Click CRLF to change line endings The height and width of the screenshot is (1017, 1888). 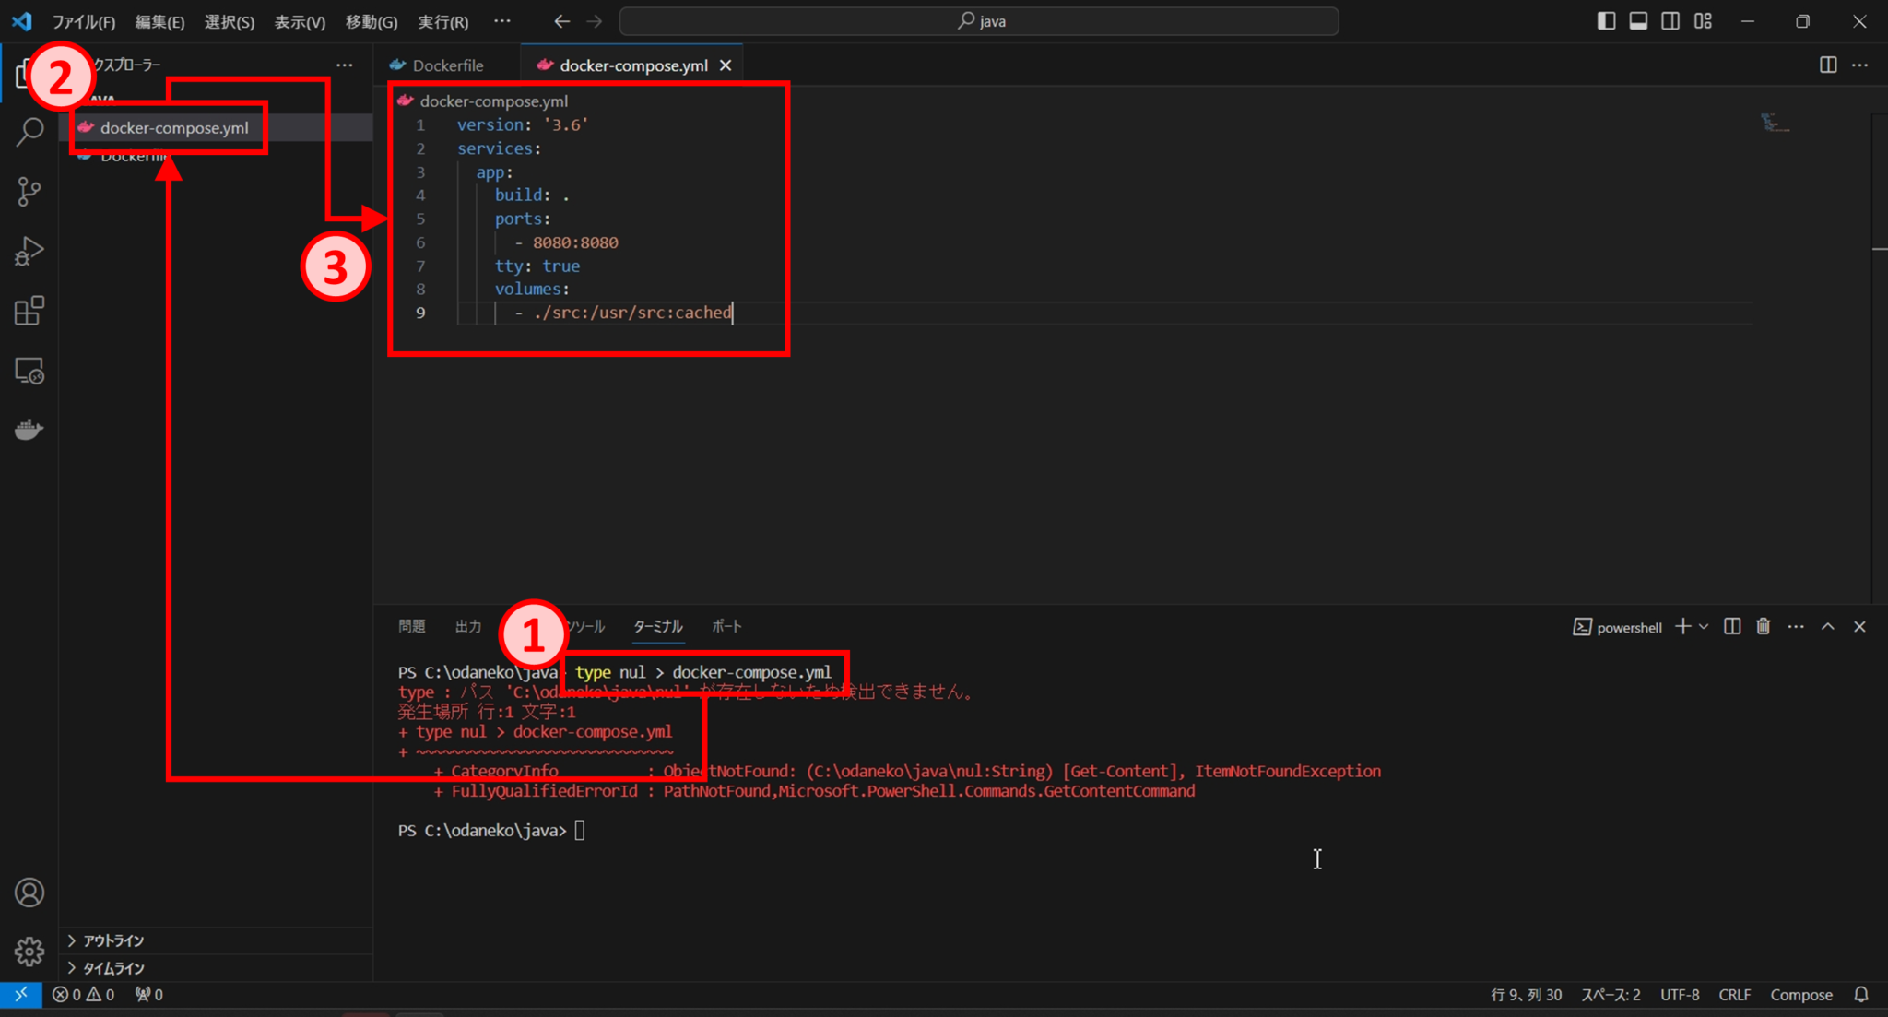pos(1733,995)
